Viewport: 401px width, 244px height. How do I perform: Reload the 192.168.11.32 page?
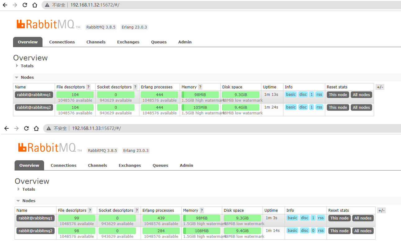coord(25,5)
